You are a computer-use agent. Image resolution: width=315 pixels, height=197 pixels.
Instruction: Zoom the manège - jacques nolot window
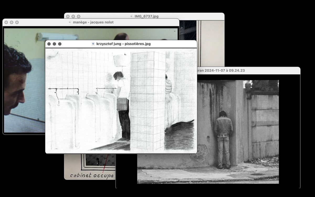pyautogui.click(x=17, y=22)
